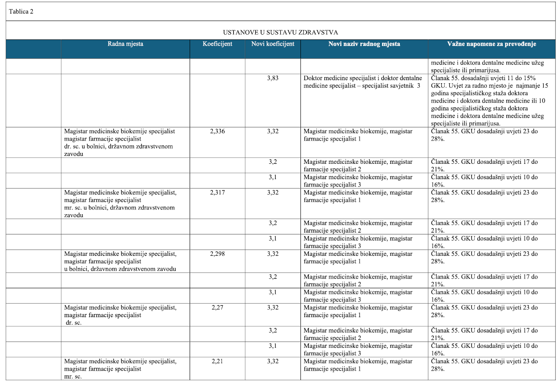The image size is (558, 382).
Task: Click the "Radna mjesta" column header
Action: pyautogui.click(x=125, y=44)
